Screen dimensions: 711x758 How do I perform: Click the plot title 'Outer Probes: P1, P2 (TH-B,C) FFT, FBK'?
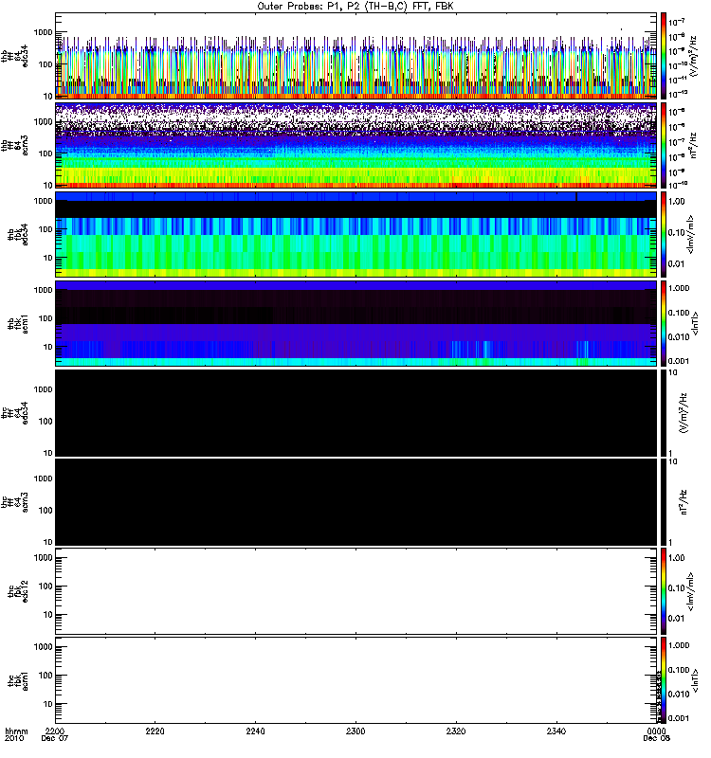(355, 7)
